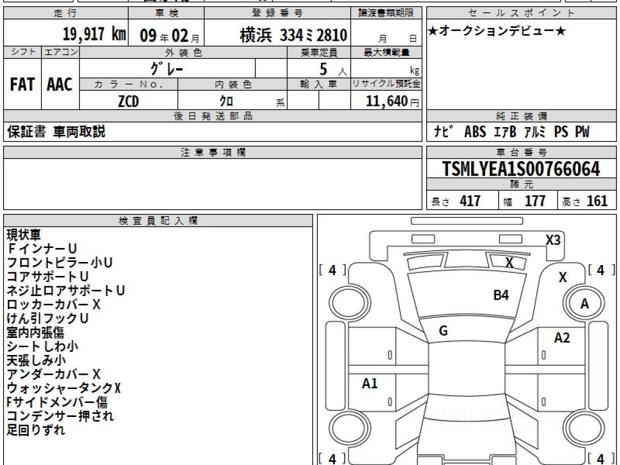Select the mileage value 19,917 km

[94, 35]
